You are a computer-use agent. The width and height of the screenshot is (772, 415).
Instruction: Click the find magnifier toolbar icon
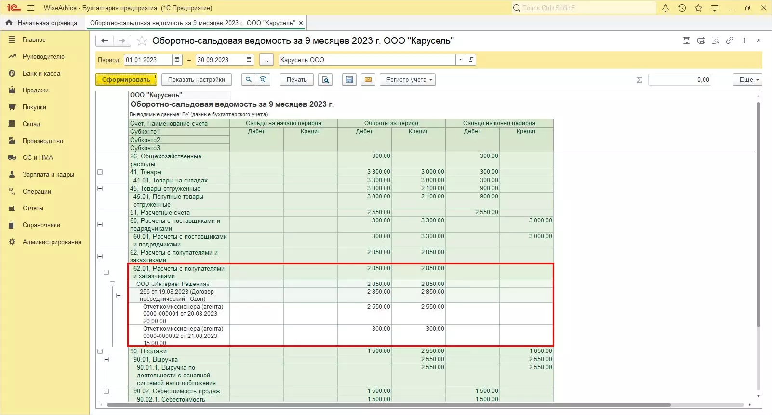(248, 80)
